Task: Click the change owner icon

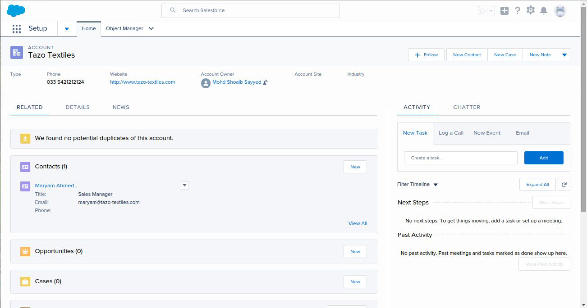Action: (x=266, y=82)
